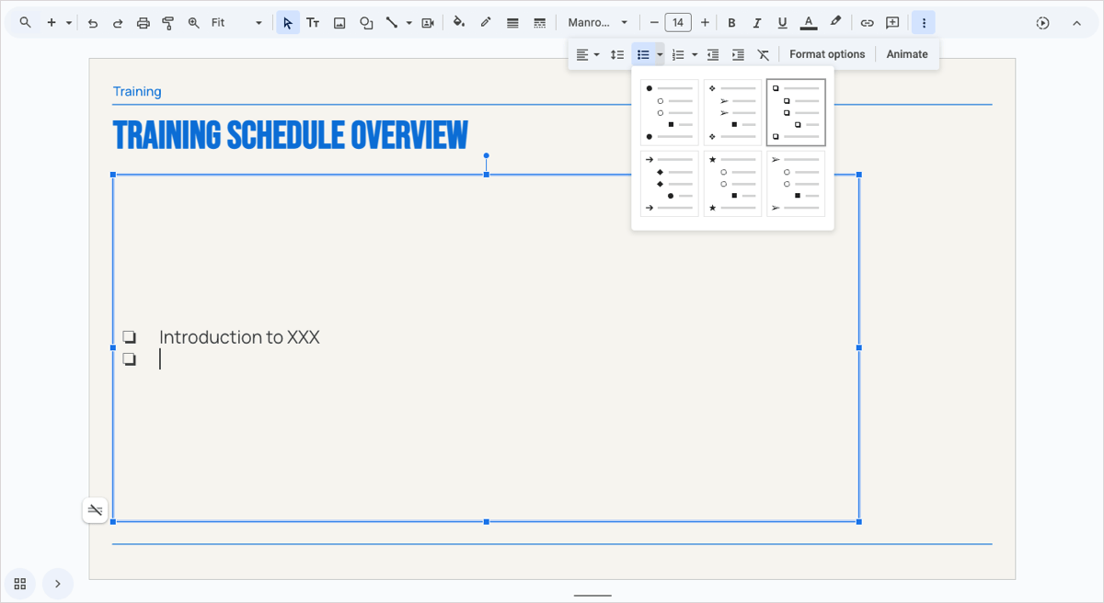
Task: Click the 'Training' section label
Action: click(137, 91)
